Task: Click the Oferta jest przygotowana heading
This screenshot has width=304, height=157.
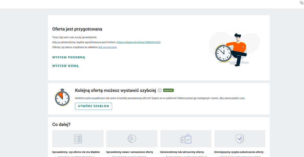Action: pyautogui.click(x=77, y=29)
